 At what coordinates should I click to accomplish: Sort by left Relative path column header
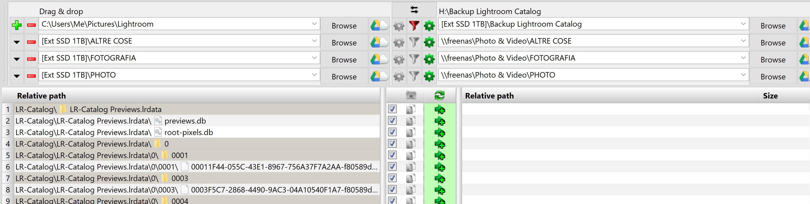tap(41, 96)
